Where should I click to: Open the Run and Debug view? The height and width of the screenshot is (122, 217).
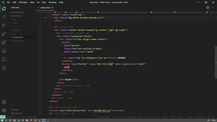pos(4,34)
